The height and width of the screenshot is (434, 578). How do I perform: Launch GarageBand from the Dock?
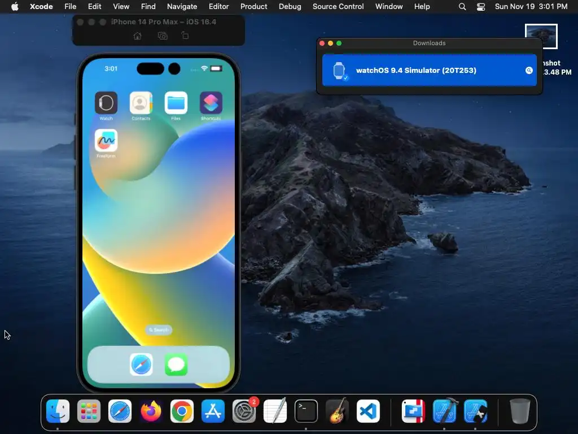(x=337, y=411)
